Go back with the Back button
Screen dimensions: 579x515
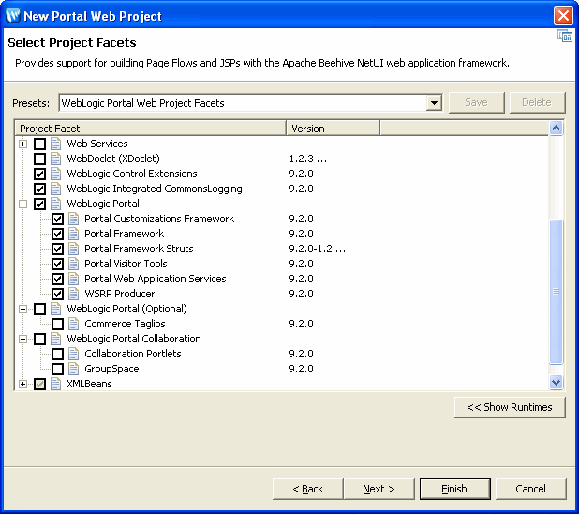pos(308,489)
